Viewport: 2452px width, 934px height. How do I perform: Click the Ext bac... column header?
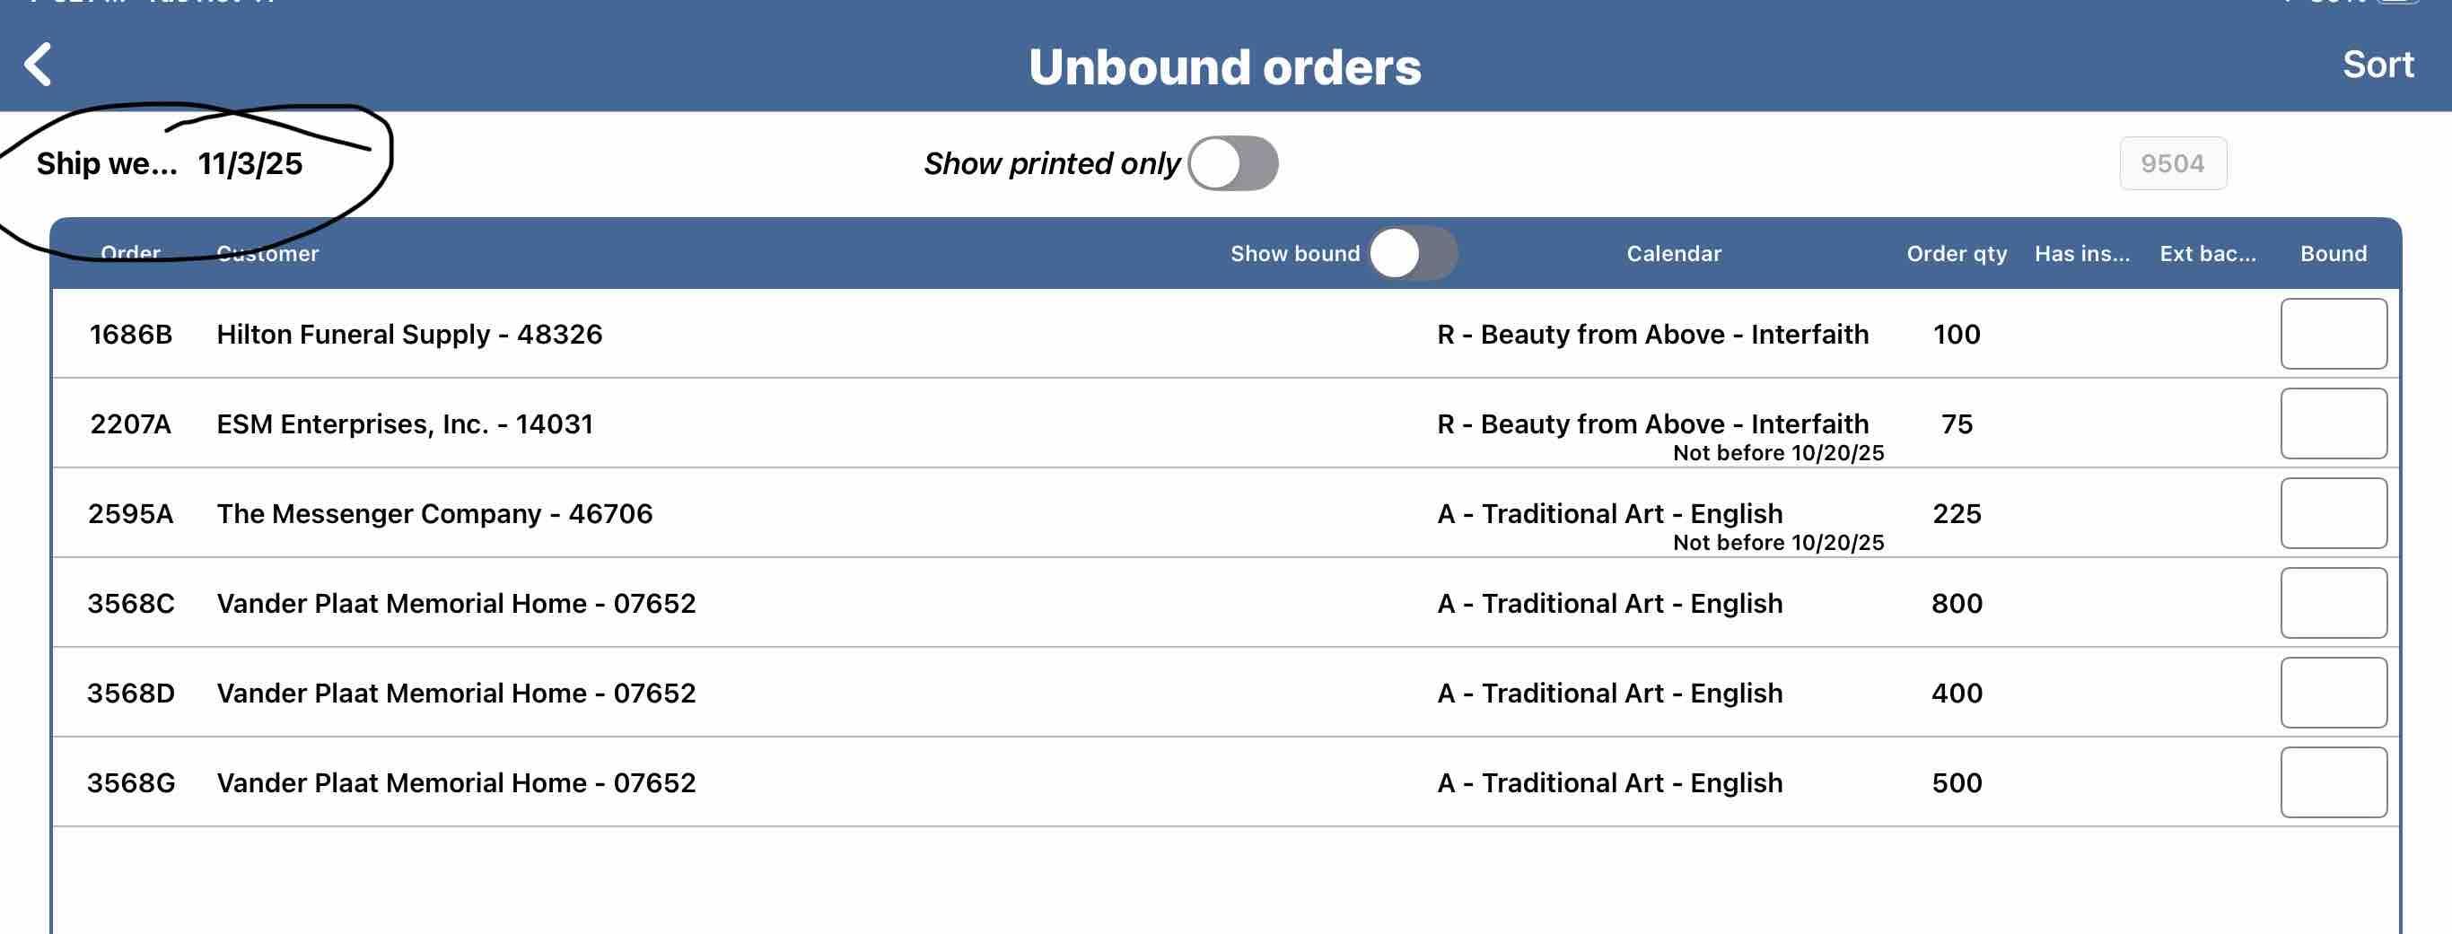point(2207,254)
